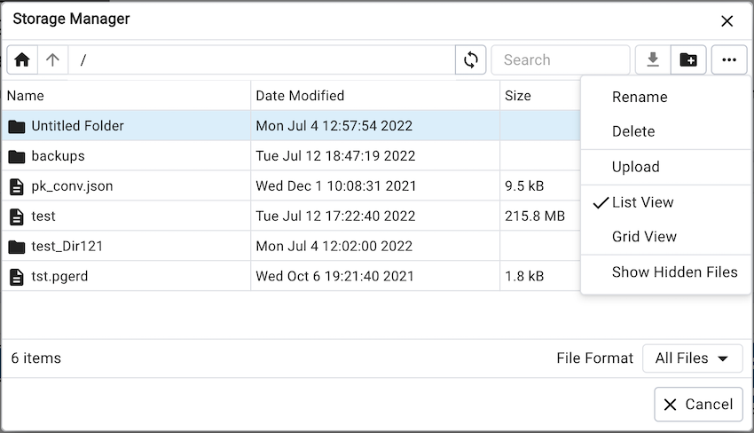Select the tst.pgerd file row

pyautogui.click(x=60, y=276)
